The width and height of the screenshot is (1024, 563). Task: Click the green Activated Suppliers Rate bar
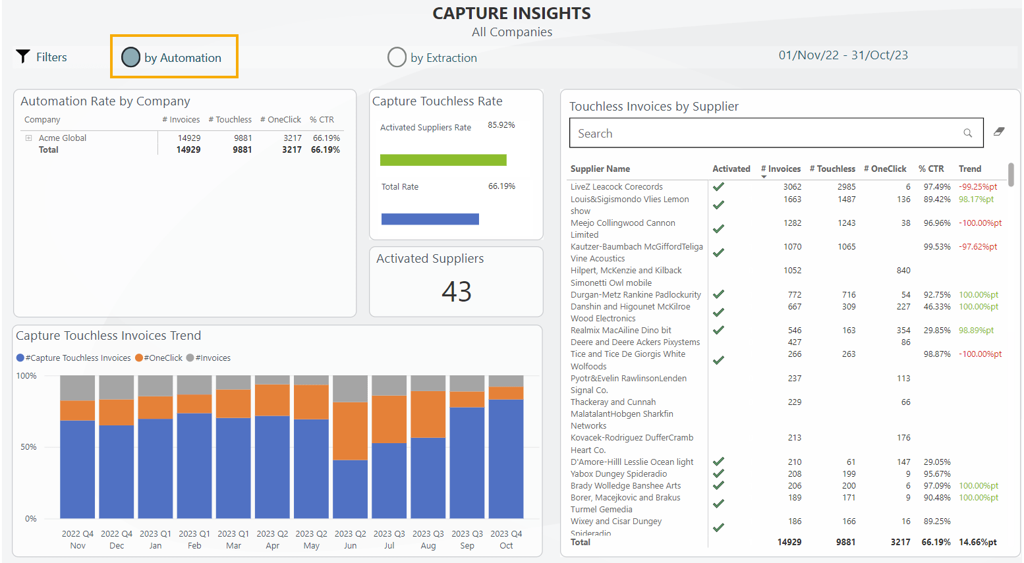click(x=443, y=159)
